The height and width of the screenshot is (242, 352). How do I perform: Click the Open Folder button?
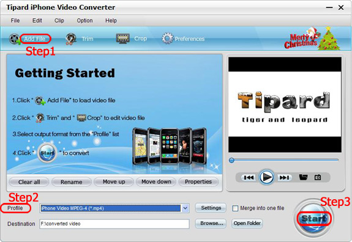point(247,224)
